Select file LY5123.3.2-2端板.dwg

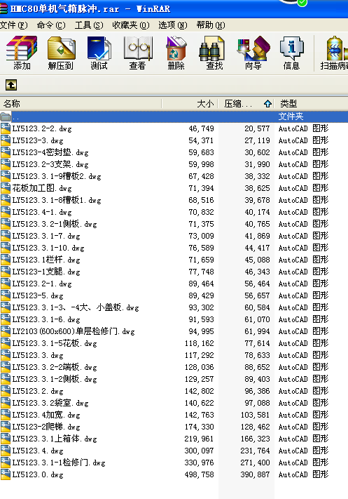pyautogui.click(x=55, y=367)
